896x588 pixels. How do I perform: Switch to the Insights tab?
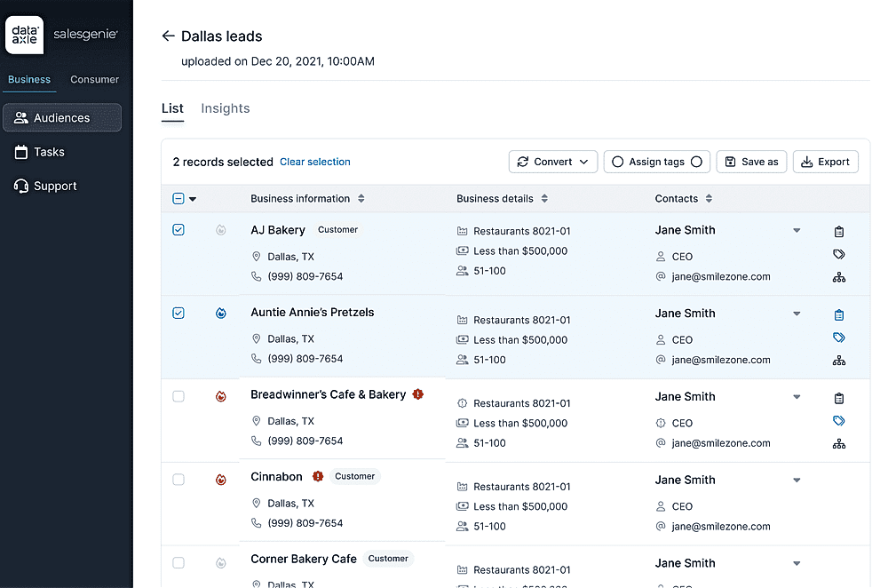(x=225, y=107)
